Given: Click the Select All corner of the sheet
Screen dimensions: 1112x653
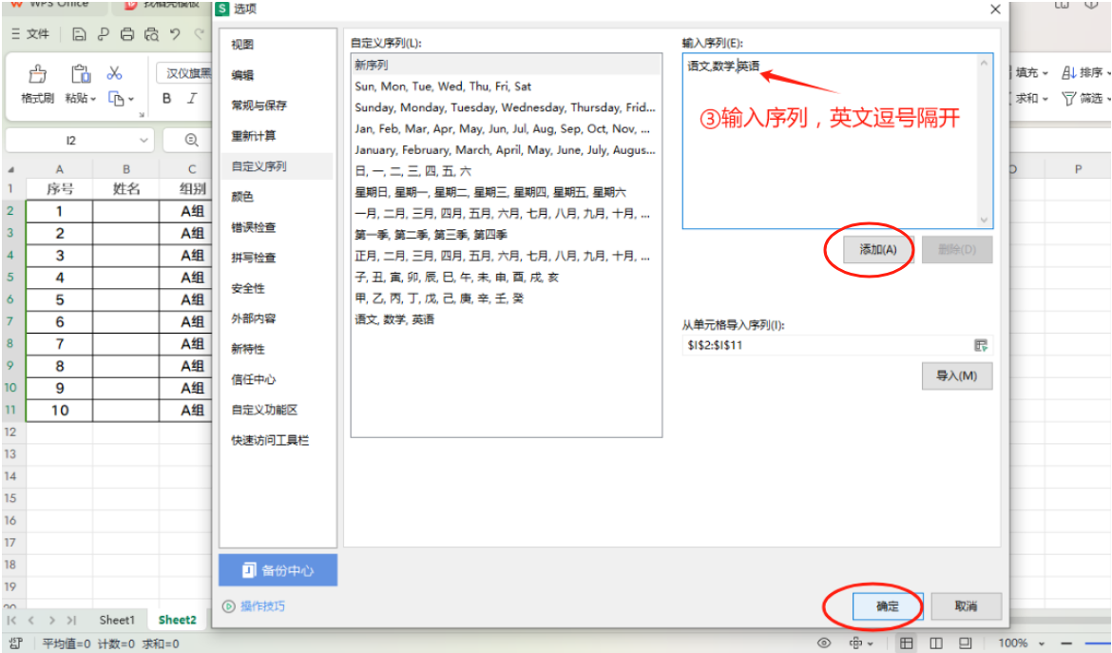Looking at the screenshot, I should [10, 169].
